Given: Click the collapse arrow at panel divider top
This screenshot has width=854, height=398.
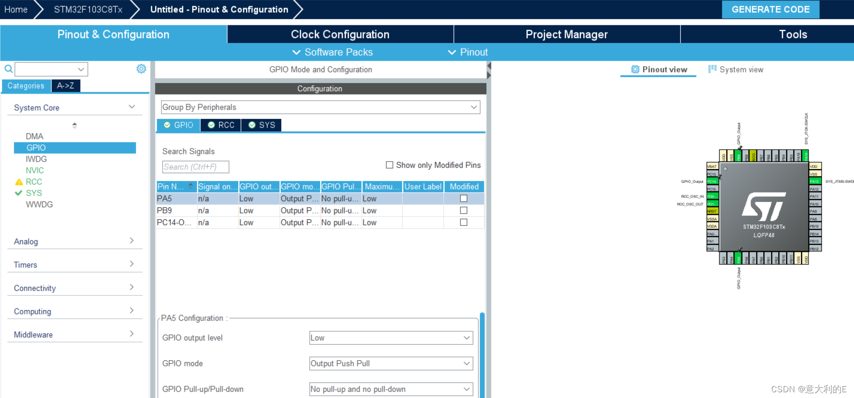Looking at the screenshot, I should pos(489,65).
